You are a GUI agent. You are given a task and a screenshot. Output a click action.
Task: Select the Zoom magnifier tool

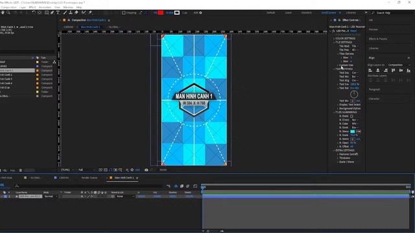[x=8, y=12]
